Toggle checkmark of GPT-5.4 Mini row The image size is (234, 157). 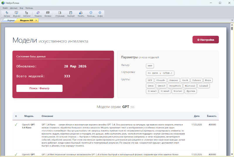(16, 154)
